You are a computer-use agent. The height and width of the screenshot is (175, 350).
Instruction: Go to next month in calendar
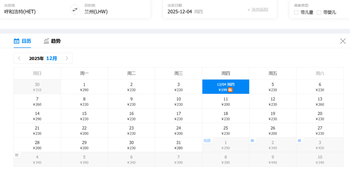tap(67, 58)
